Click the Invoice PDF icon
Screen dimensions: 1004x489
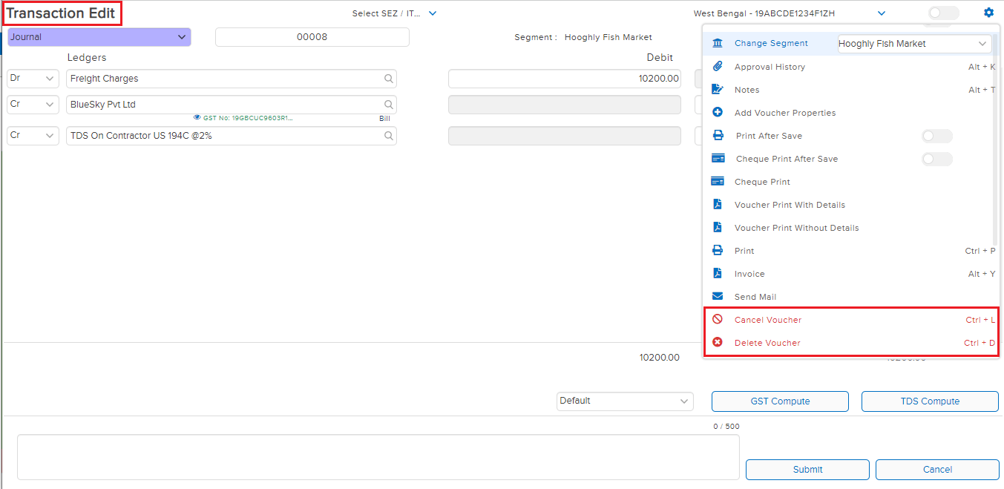(718, 274)
